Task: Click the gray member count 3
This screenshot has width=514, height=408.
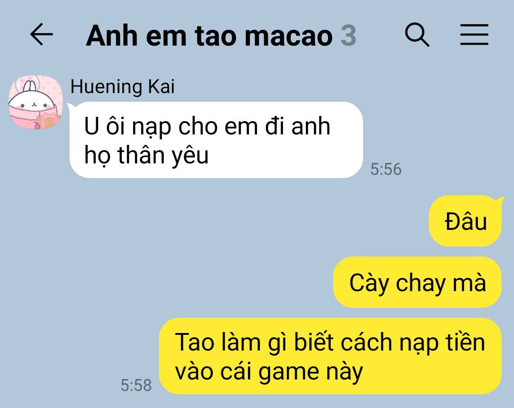Action: pos(348,36)
